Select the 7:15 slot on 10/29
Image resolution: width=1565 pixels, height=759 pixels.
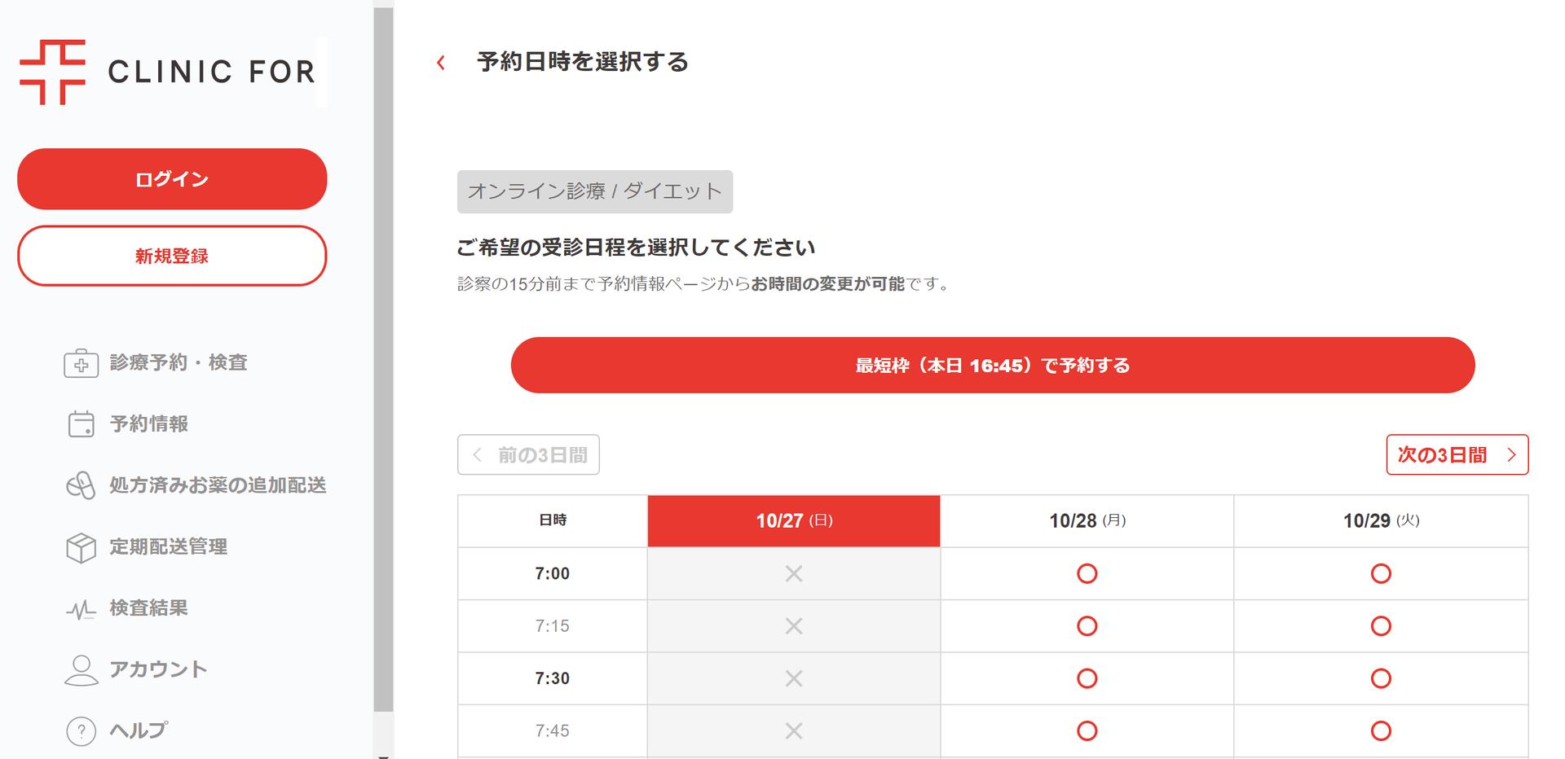pos(1380,626)
